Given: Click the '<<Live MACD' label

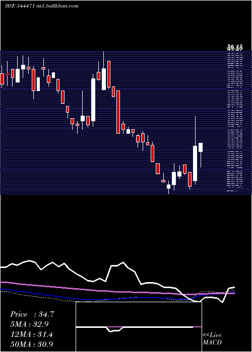Looking at the screenshot, I should 212,339.
